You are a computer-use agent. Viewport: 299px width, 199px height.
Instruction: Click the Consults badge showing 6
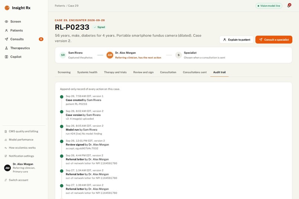[x=41, y=39]
